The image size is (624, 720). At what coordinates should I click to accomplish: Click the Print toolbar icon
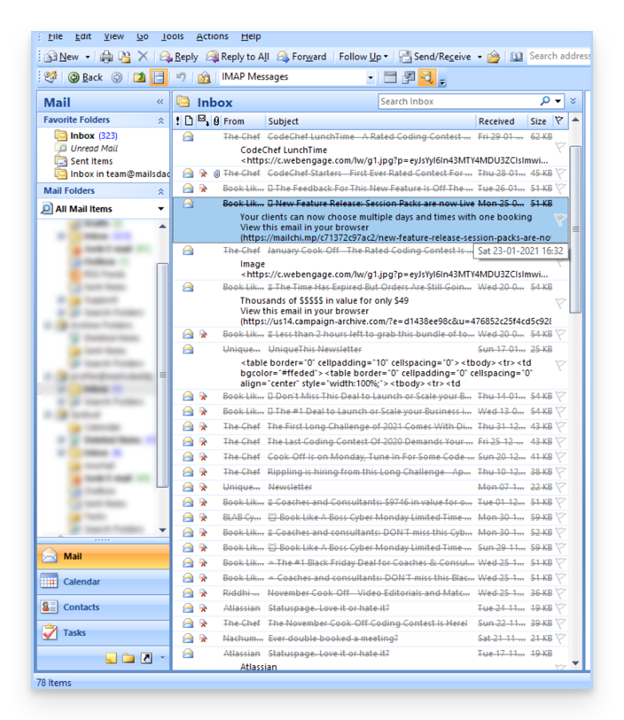(106, 57)
